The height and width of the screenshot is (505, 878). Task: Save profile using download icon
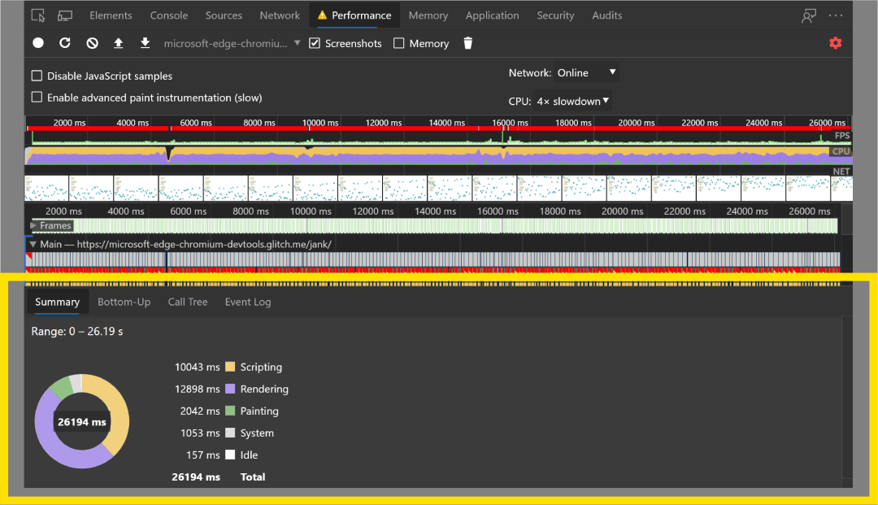(145, 43)
